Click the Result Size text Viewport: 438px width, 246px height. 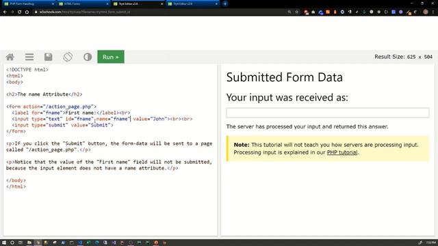click(x=403, y=57)
